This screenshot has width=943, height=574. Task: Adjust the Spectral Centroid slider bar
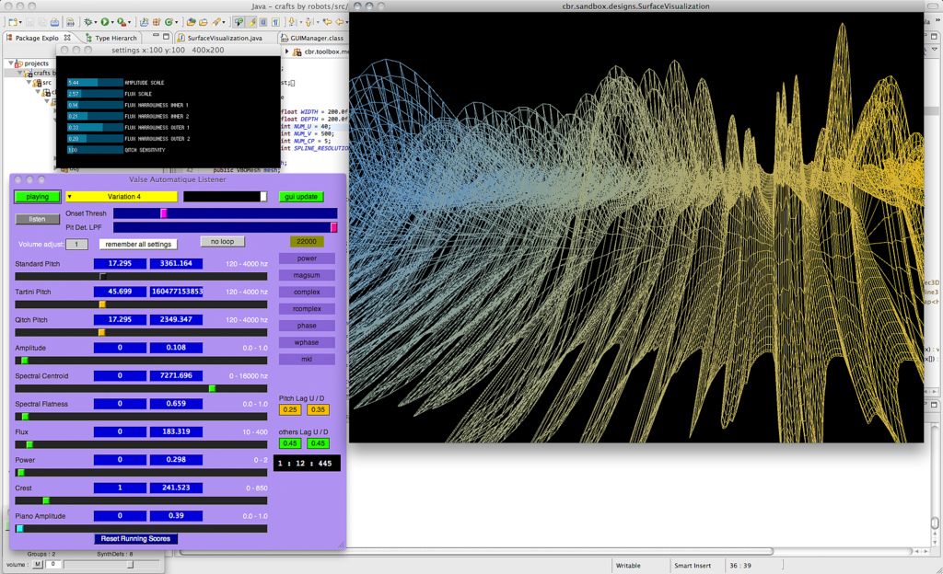pos(141,388)
